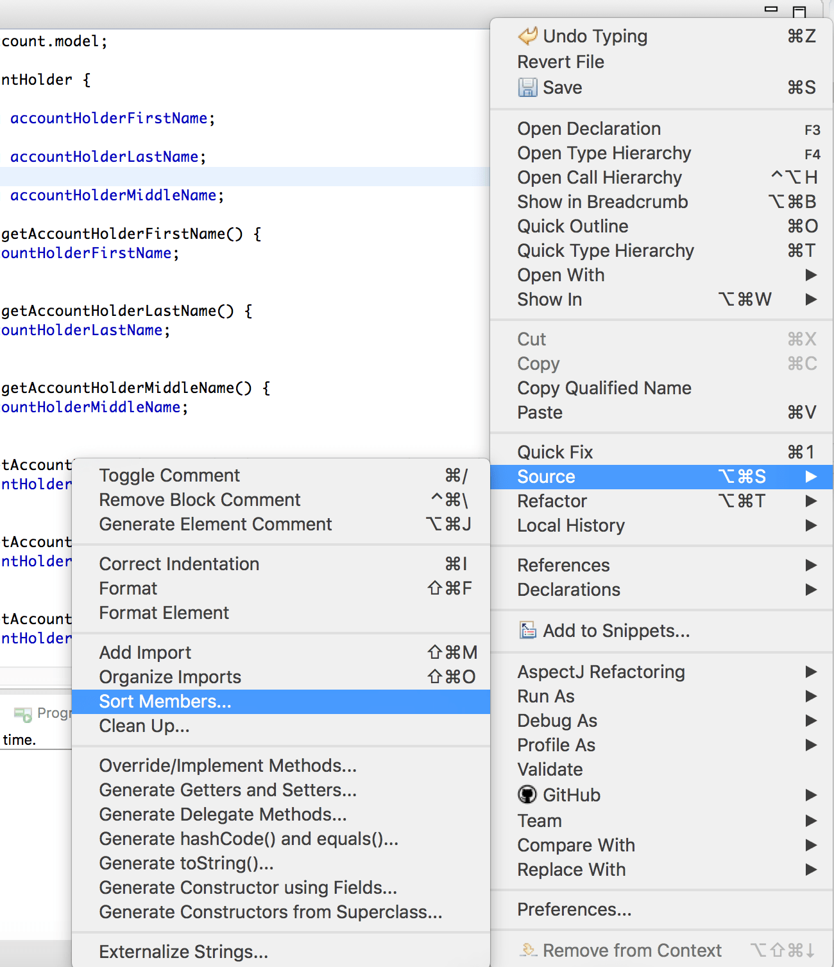Select Organize Imports
Screen dimensions: 834x967
coord(169,677)
